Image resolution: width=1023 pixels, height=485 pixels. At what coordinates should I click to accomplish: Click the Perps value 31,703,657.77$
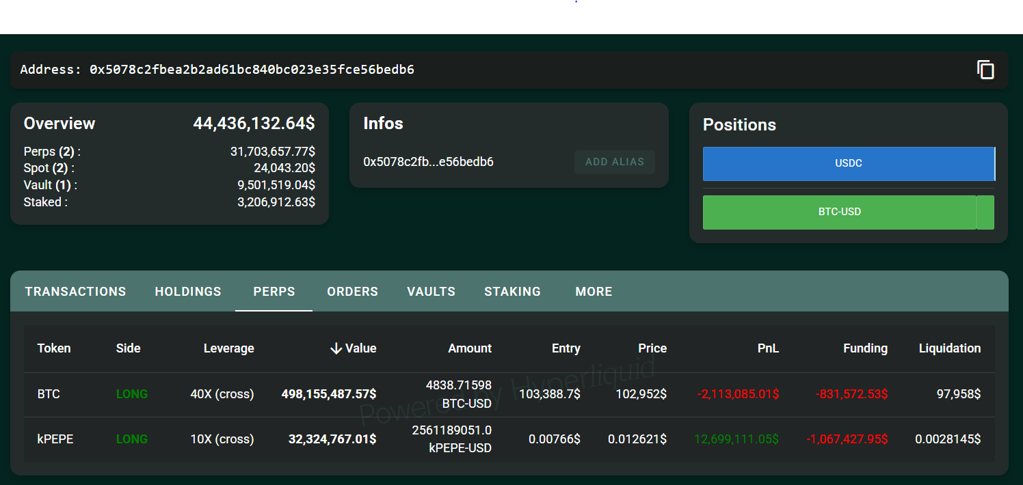tap(273, 152)
